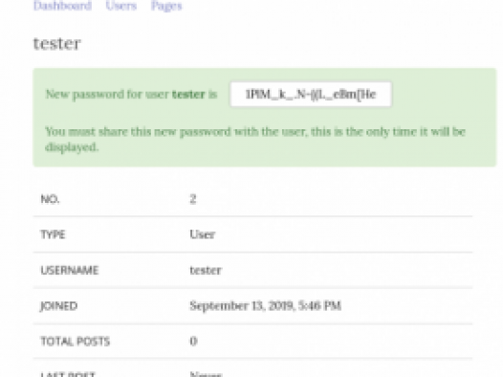Viewport: 503px width, 377px height.
Task: Select the LAST POST row label
Action: click(68, 374)
